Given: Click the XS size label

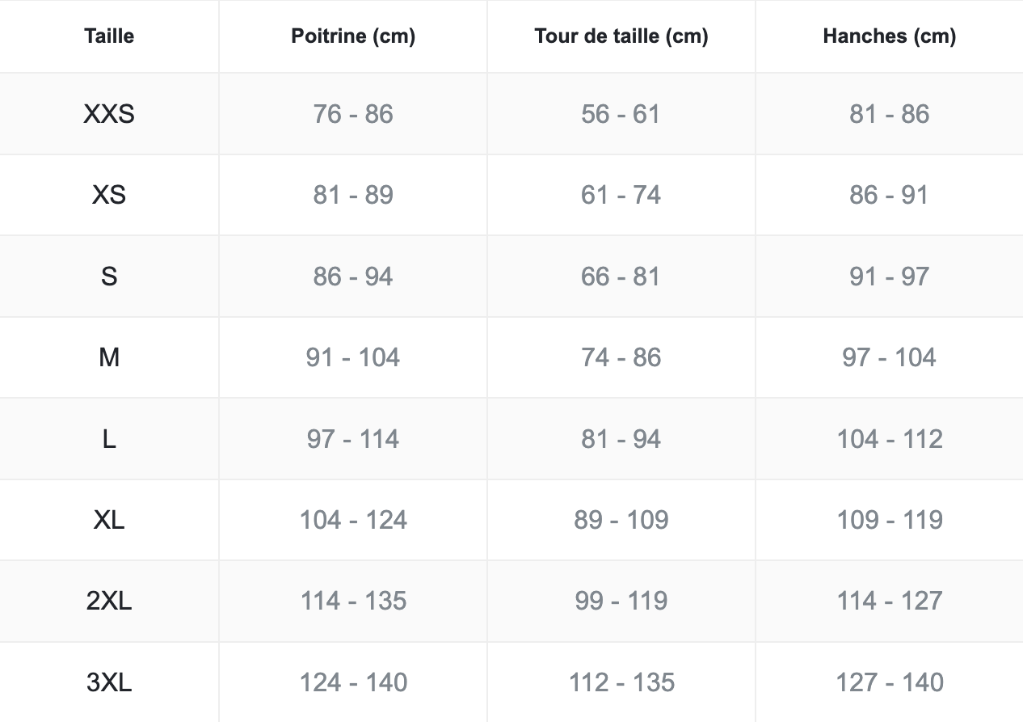Looking at the screenshot, I should (109, 195).
